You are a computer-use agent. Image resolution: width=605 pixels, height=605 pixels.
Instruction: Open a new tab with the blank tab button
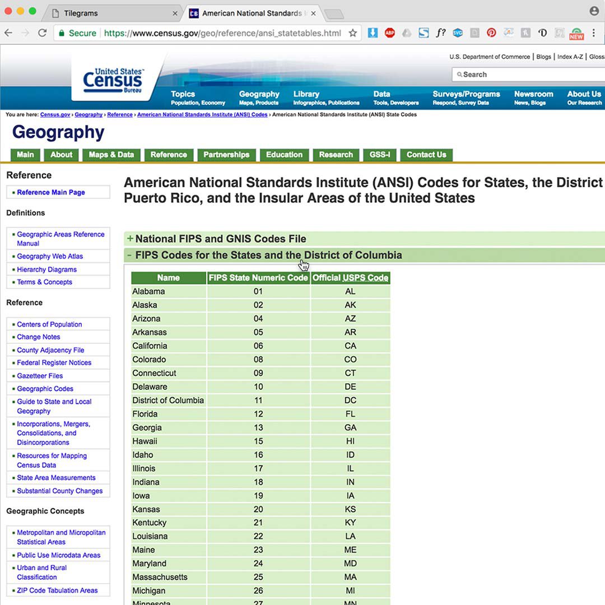click(334, 14)
